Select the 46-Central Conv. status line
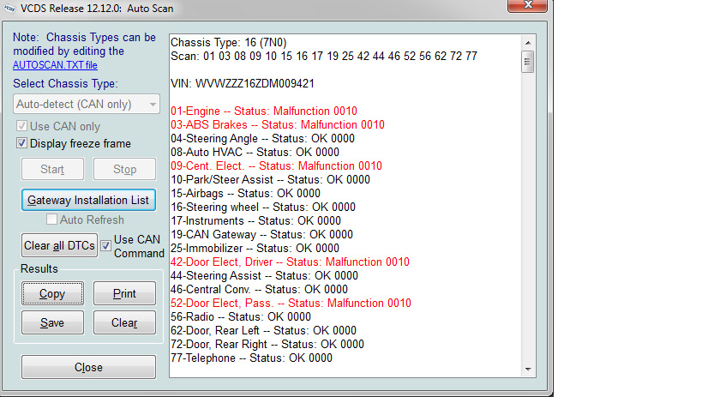This screenshot has height=397, width=702. (259, 290)
